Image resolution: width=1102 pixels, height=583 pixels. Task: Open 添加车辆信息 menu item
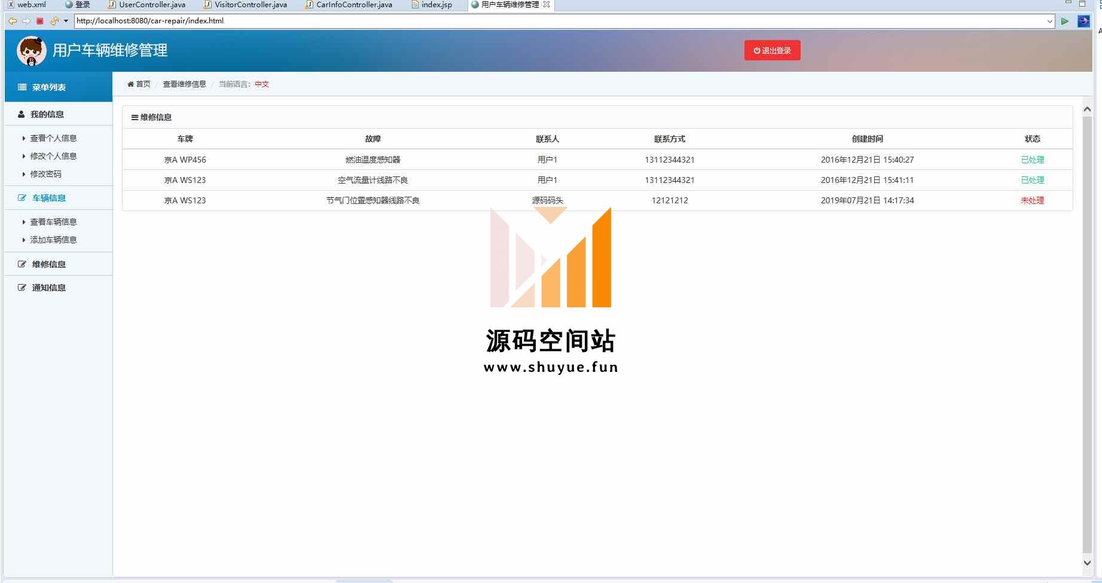(x=53, y=240)
